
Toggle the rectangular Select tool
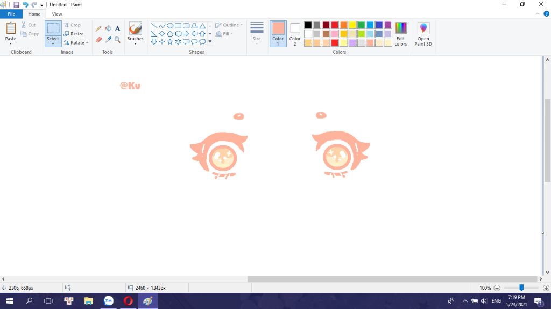click(53, 29)
